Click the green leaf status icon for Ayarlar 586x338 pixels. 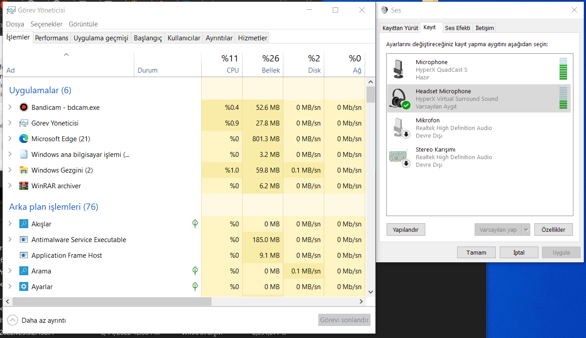coord(195,286)
